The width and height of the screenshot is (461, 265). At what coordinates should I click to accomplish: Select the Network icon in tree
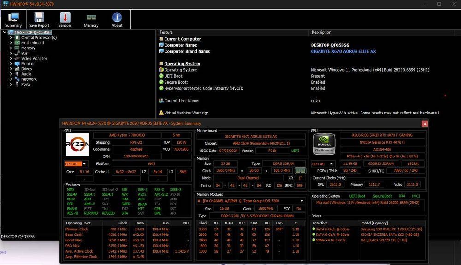point(17,79)
